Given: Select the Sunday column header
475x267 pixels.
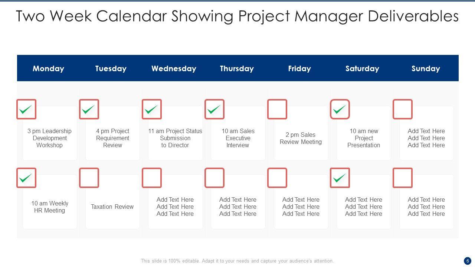Looking at the screenshot, I should pos(426,69).
